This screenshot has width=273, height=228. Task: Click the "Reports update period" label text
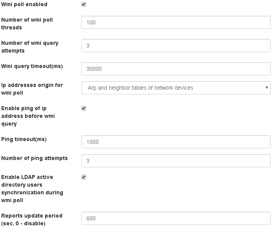[32, 219]
